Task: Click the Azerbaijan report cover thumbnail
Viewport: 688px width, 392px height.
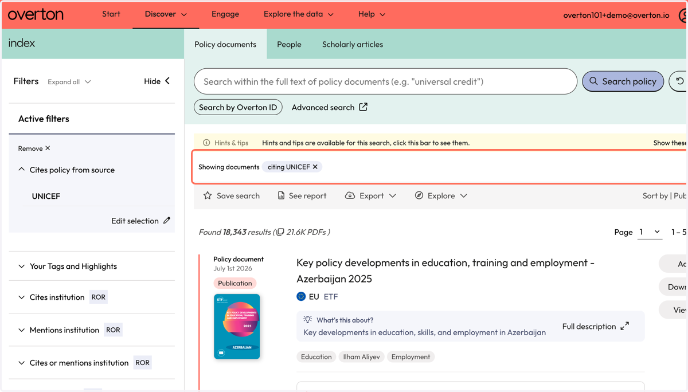Action: point(237,327)
